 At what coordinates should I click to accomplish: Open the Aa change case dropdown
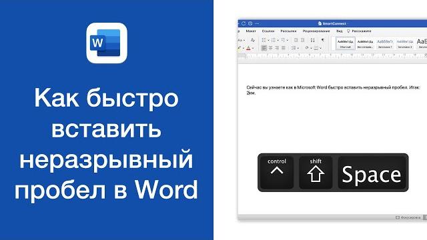[x=241, y=40]
